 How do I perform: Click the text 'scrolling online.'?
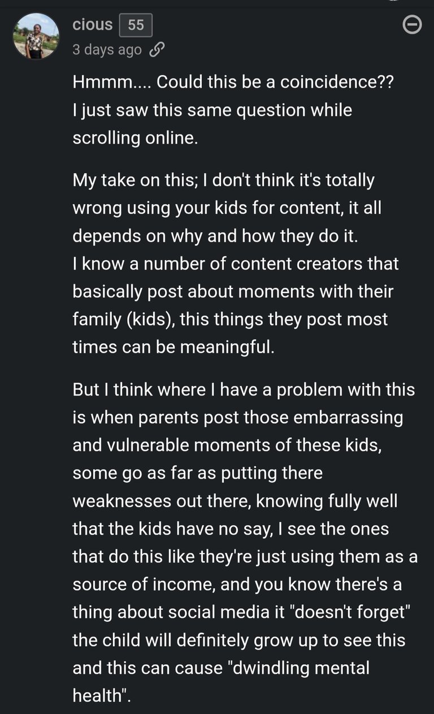click(135, 139)
